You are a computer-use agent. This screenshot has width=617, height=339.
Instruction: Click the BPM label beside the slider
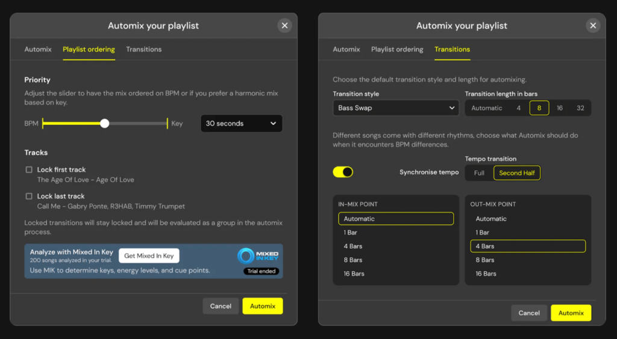point(31,123)
